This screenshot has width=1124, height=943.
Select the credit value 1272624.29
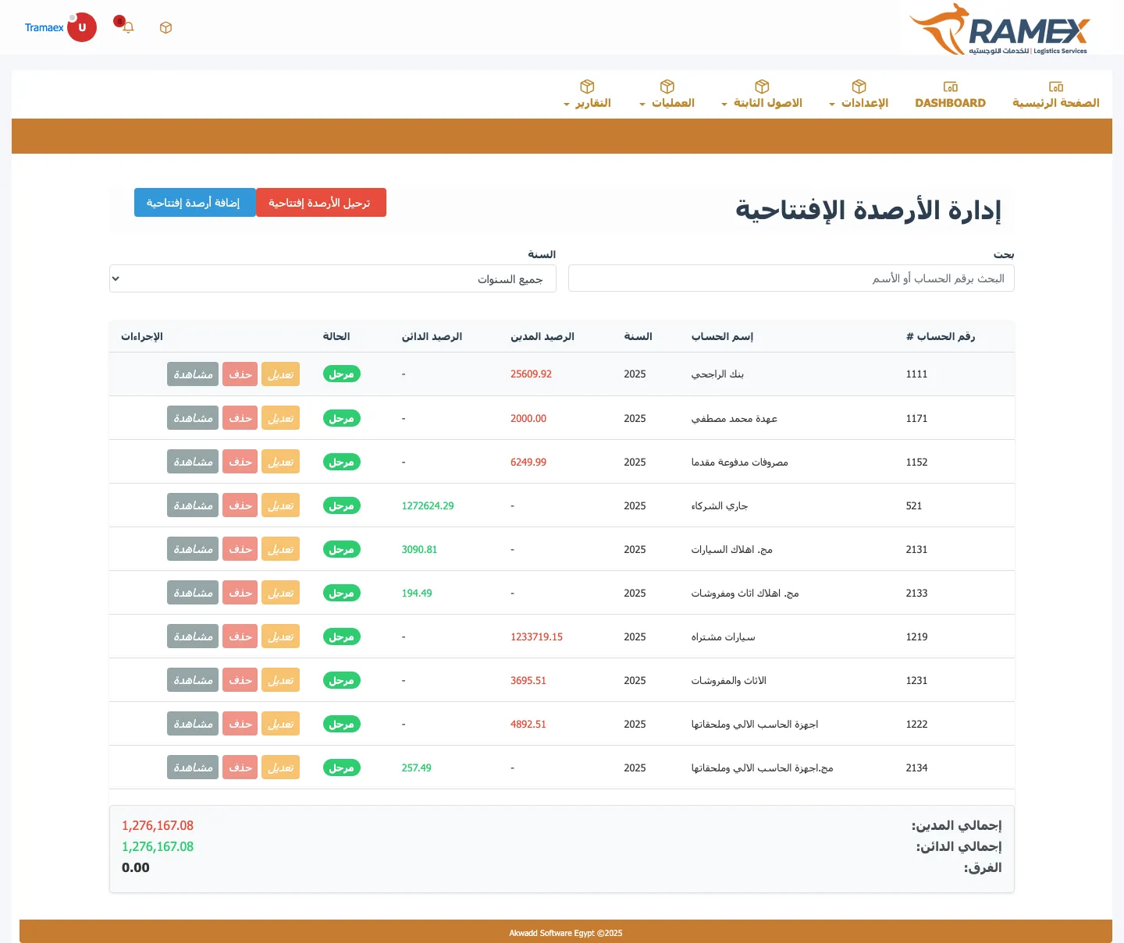428,505
